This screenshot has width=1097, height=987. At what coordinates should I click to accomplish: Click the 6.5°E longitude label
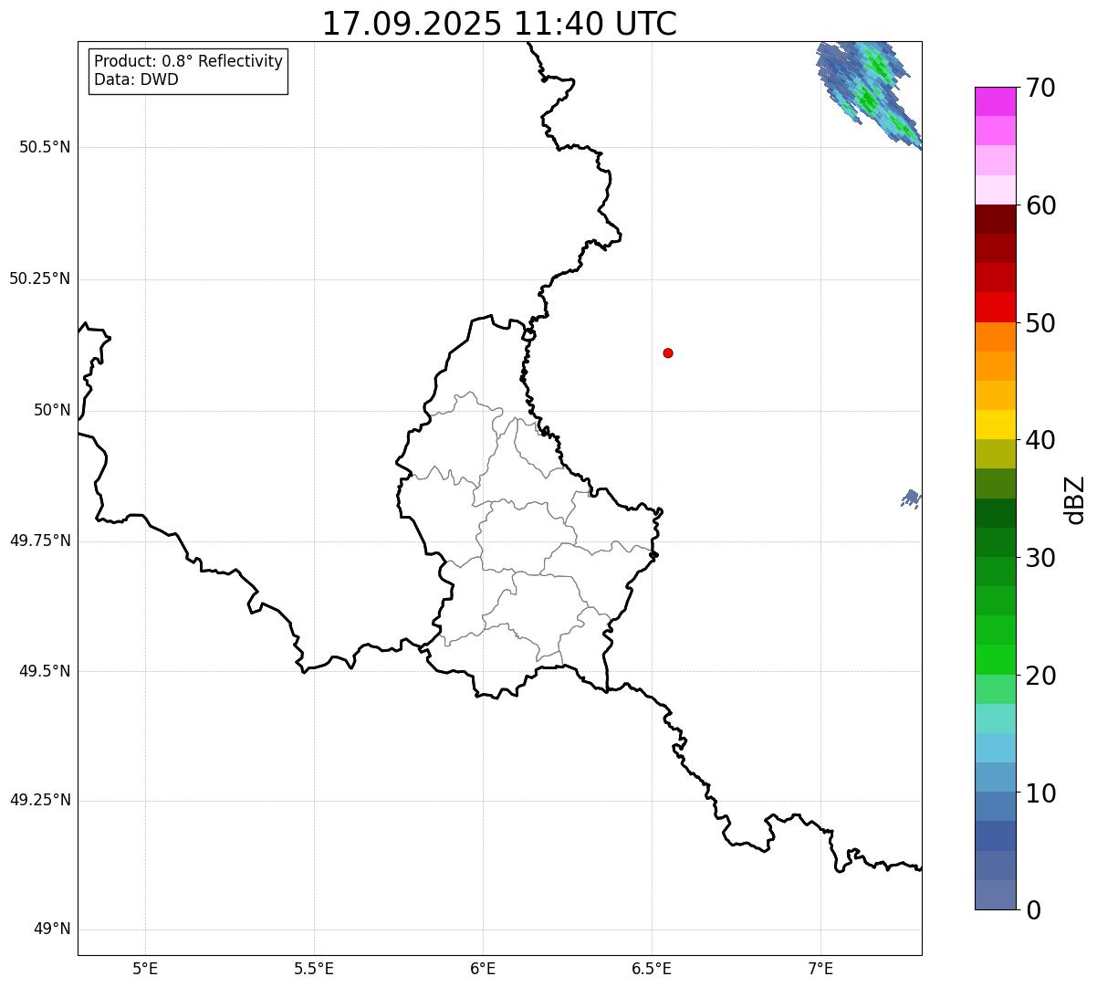click(x=652, y=968)
